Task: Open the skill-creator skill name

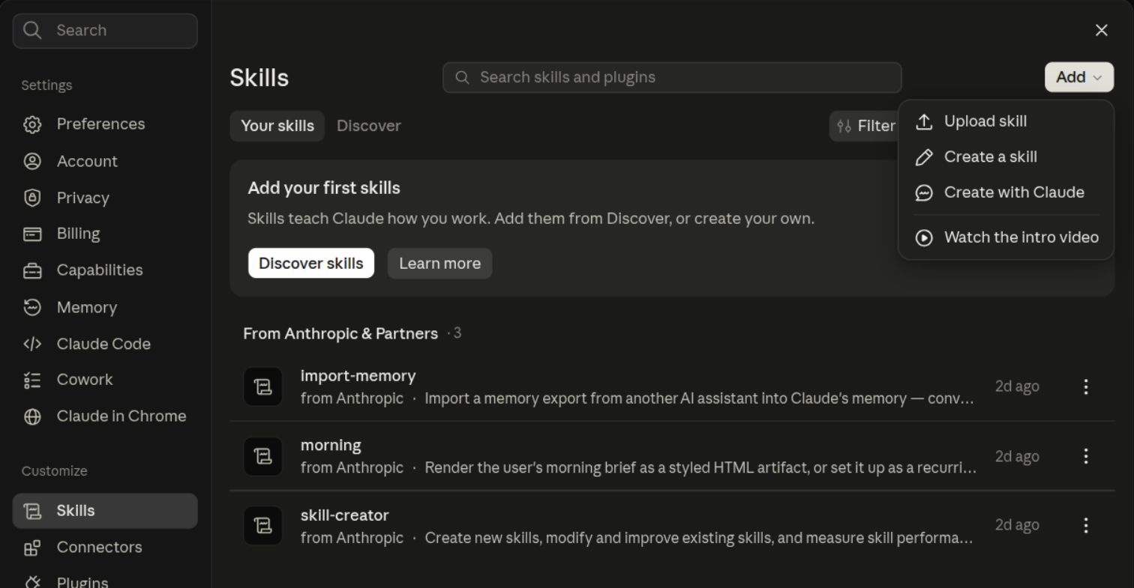Action: [345, 515]
